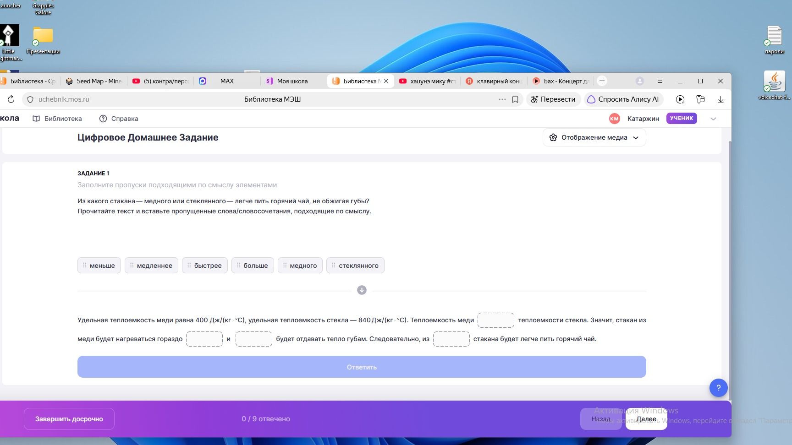Image resolution: width=792 pixels, height=445 pixels.
Task: Open a new browser tab with plus
Action: pyautogui.click(x=602, y=81)
